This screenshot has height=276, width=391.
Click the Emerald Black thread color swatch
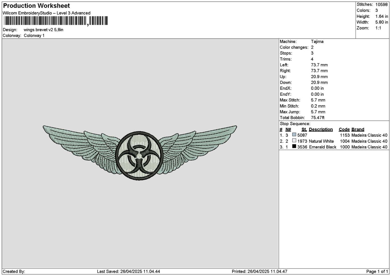(294, 147)
